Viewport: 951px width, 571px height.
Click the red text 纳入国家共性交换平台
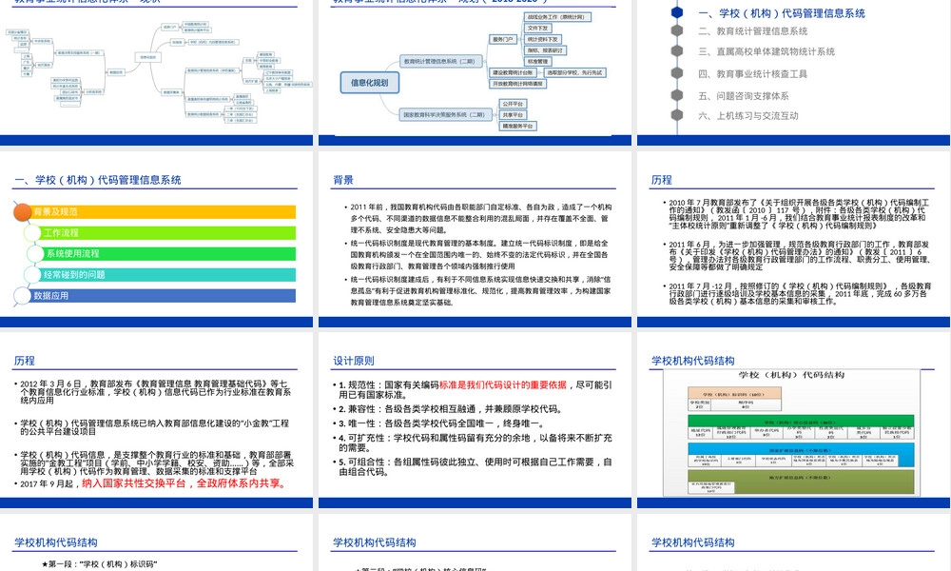click(x=134, y=483)
